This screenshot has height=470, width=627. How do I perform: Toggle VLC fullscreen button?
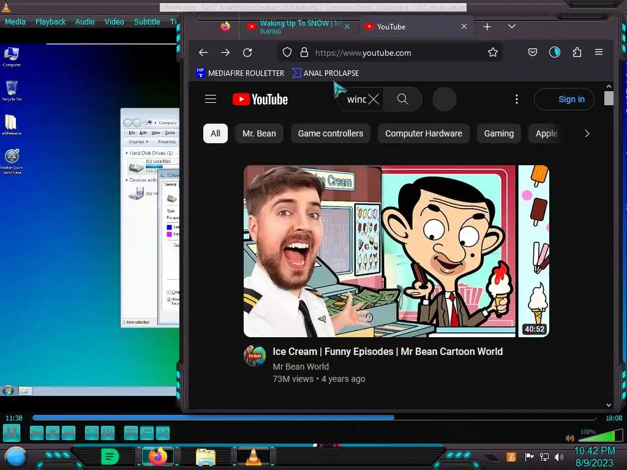click(92, 433)
